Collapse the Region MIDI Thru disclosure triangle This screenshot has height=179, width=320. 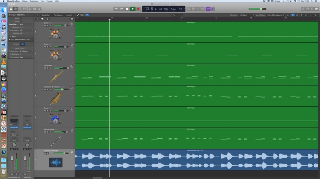pyautogui.click(x=10, y=15)
